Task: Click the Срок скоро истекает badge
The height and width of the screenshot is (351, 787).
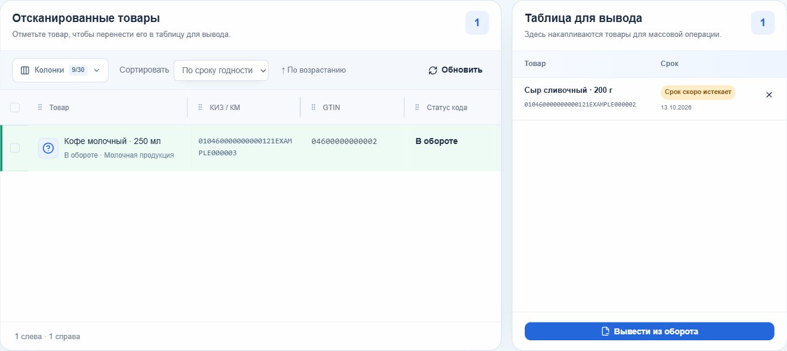Action: [698, 92]
